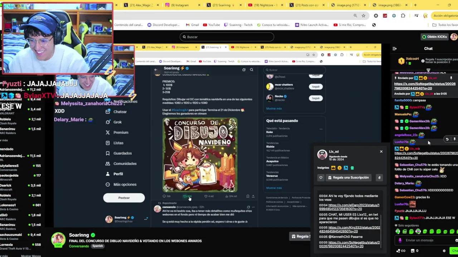Click the Spanish language tag
The image size is (458, 257).
(97, 246)
